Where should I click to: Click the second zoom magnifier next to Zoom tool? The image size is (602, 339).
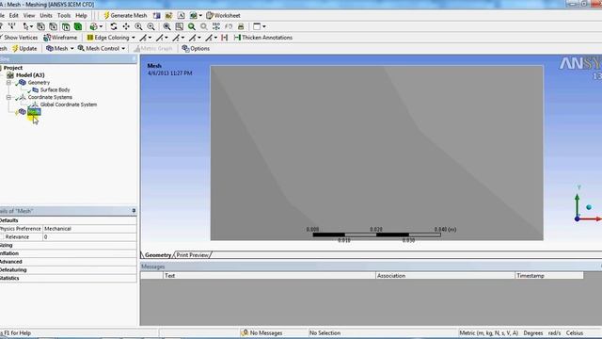[150, 26]
